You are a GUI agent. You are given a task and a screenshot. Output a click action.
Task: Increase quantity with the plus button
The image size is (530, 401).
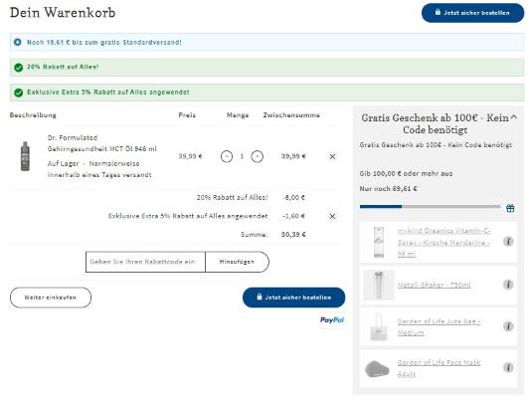(258, 156)
